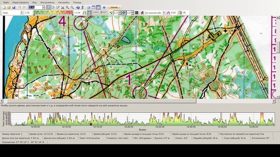Save the document with the floppy disk icon
The height and width of the screenshot is (157, 280).
point(14,7)
